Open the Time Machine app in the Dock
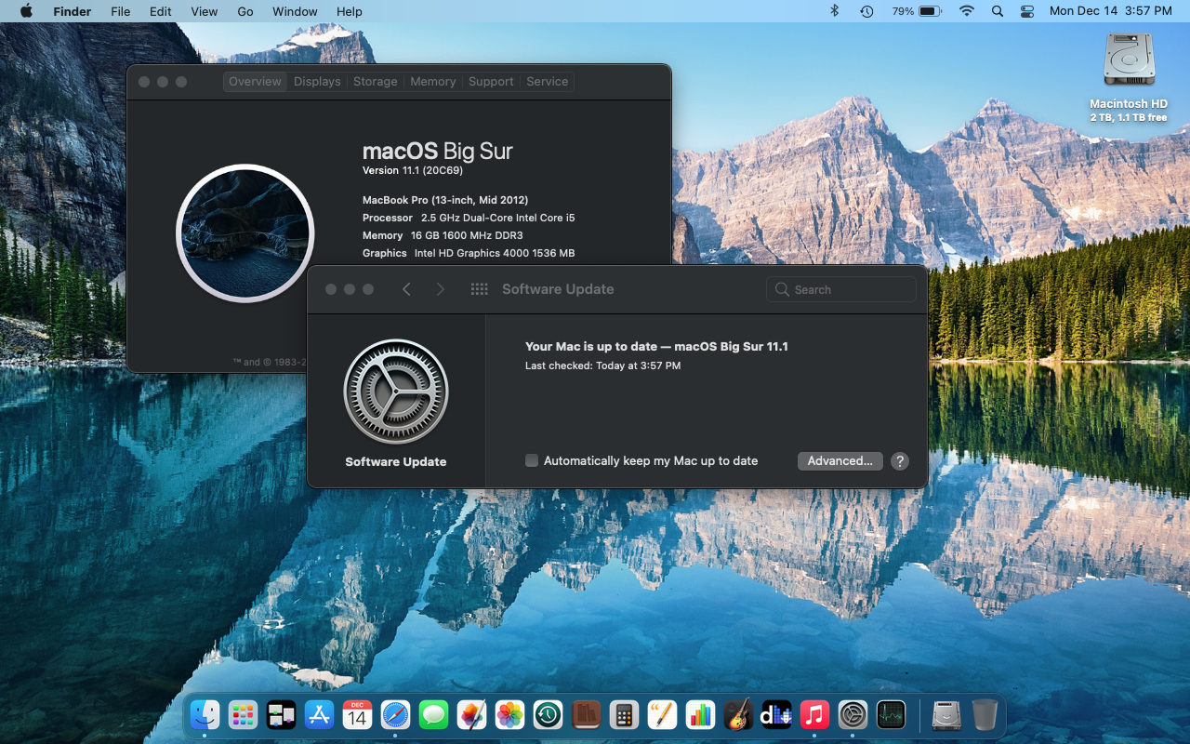Viewport: 1190px width, 744px height. point(548,714)
